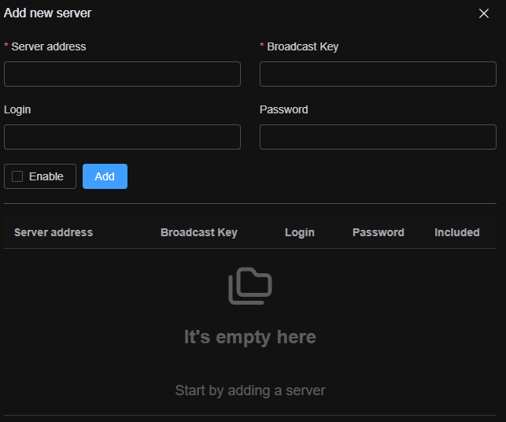Click the Broadcast Key column header
The image size is (506, 422).
[x=199, y=232]
